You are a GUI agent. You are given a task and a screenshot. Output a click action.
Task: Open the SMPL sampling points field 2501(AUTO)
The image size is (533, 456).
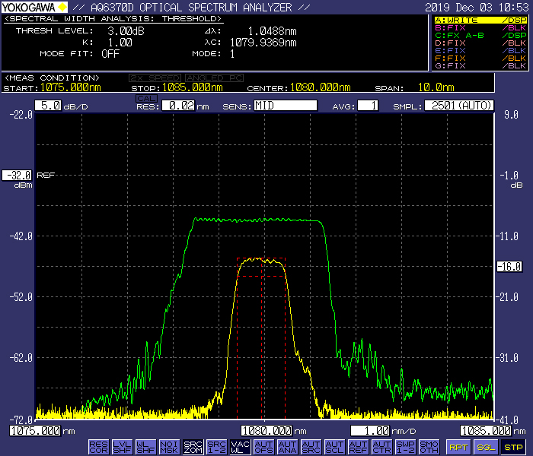(x=458, y=106)
